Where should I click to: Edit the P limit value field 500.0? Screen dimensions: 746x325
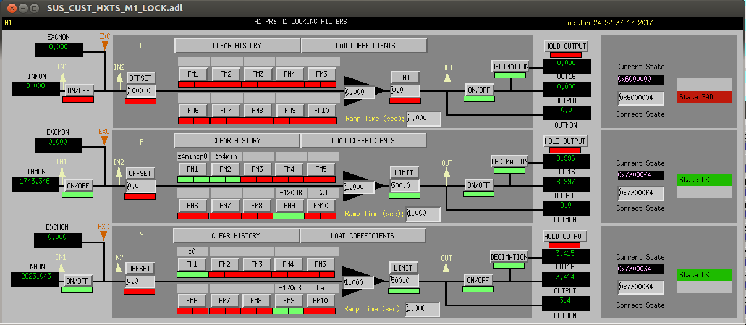click(x=405, y=185)
